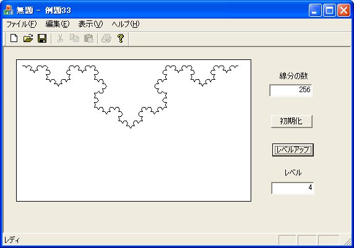Click the レベル field showing 4

tap(292, 188)
